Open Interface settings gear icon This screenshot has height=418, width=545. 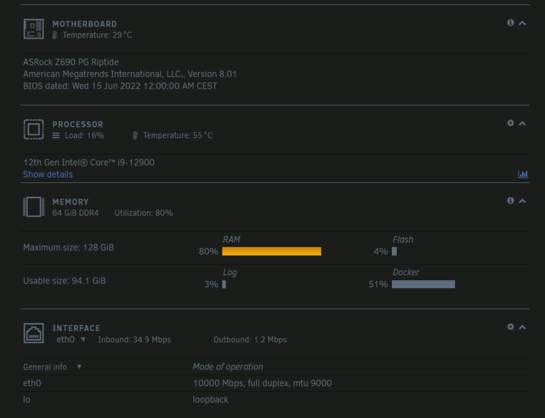pos(510,327)
